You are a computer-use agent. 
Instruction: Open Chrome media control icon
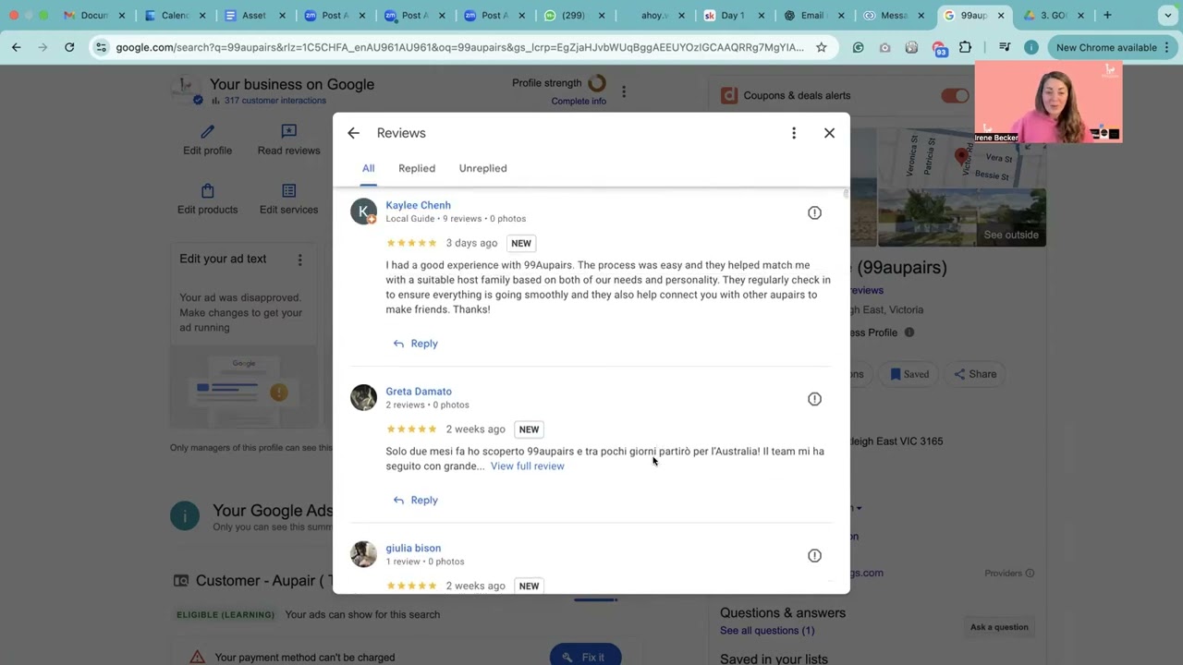[x=1005, y=48]
